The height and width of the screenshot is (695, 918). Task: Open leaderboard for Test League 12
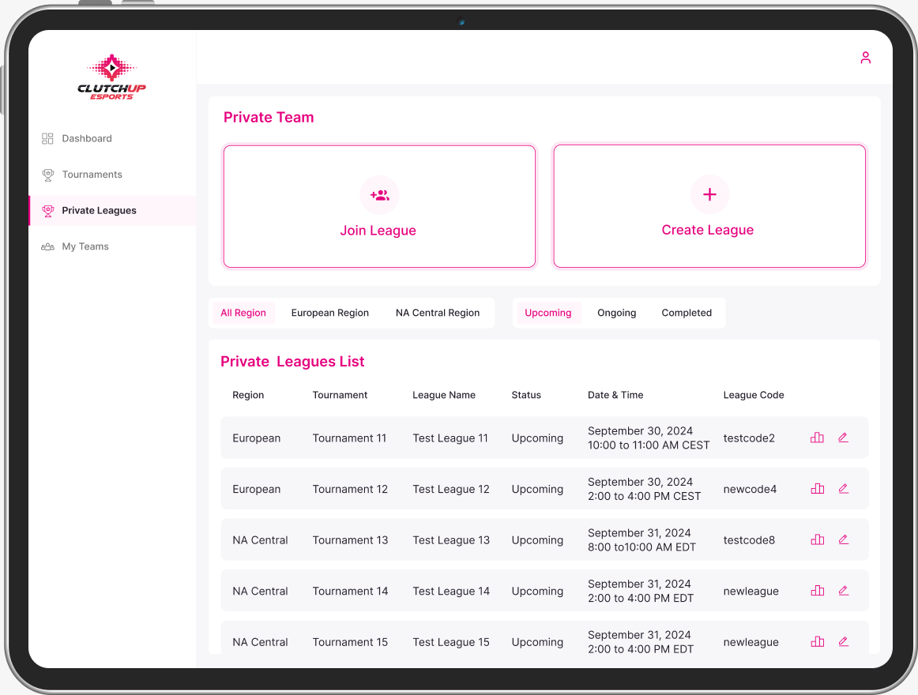click(x=818, y=488)
